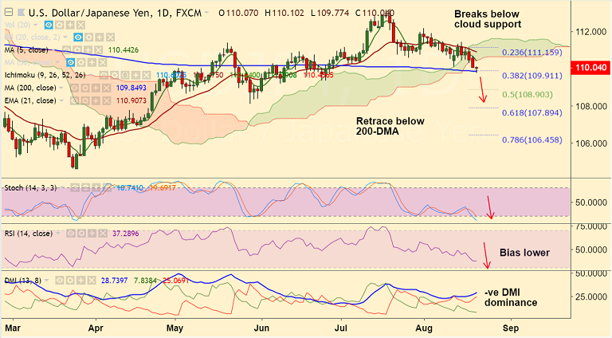Viewport: 612px width, 338px height.
Task: Toggle visibility of the Vol (20) indicator
Action: [49, 25]
